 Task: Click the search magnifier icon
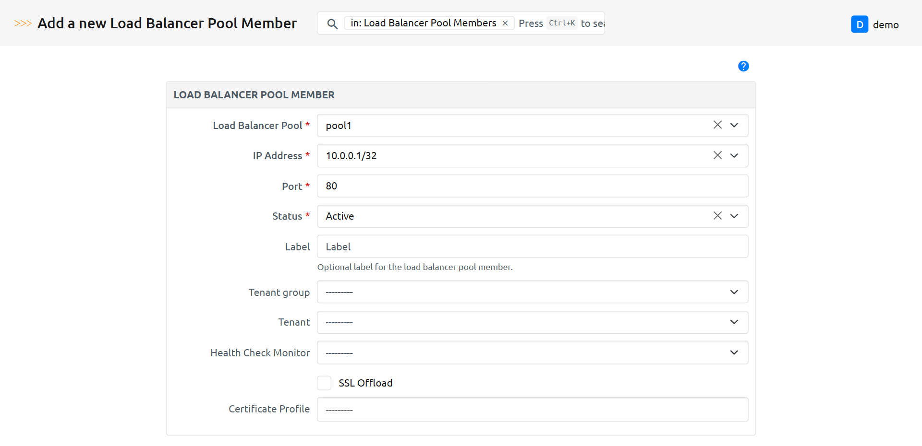[332, 23]
